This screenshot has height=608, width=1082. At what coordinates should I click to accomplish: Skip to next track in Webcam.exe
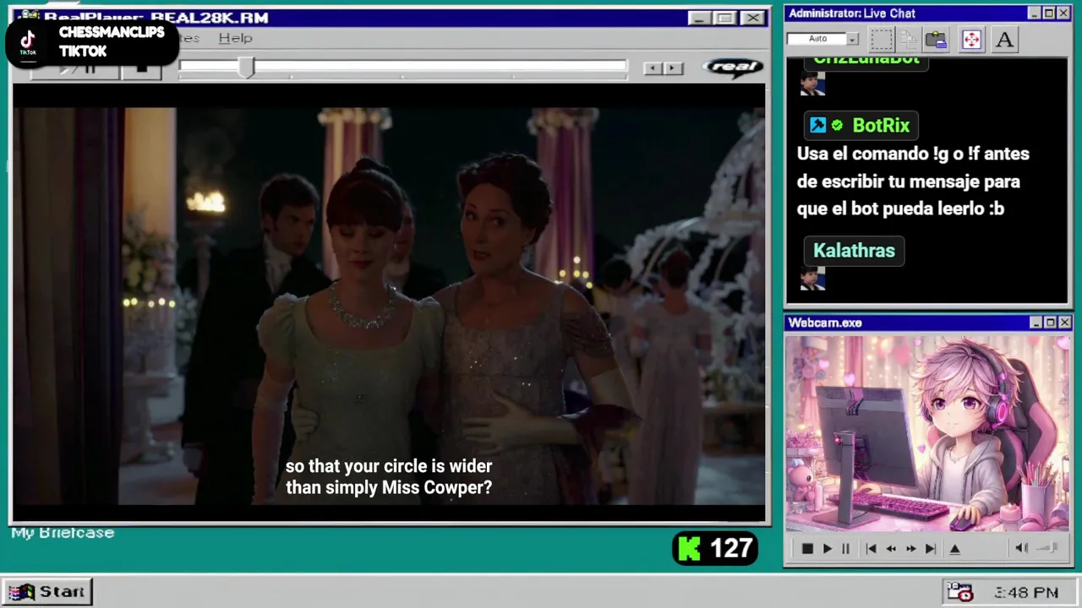coord(930,549)
